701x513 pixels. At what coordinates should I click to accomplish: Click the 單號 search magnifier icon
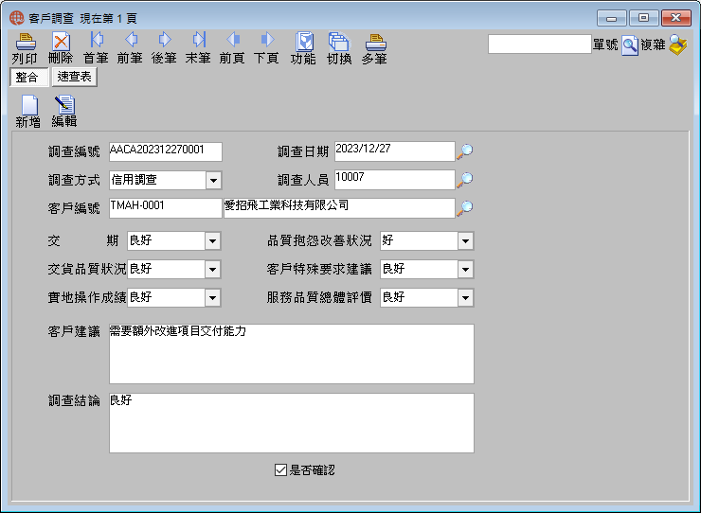click(x=629, y=45)
